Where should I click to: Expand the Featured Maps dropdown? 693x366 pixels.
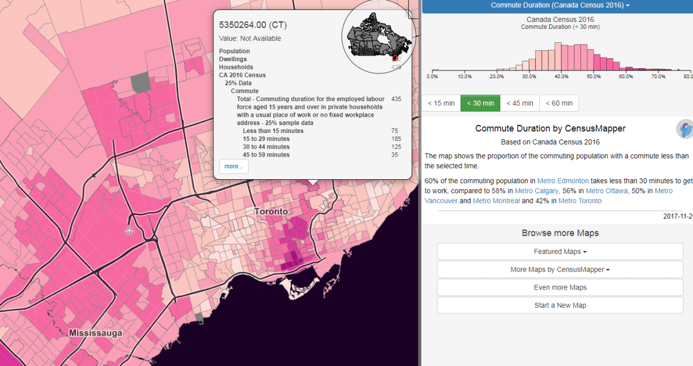pyautogui.click(x=559, y=252)
